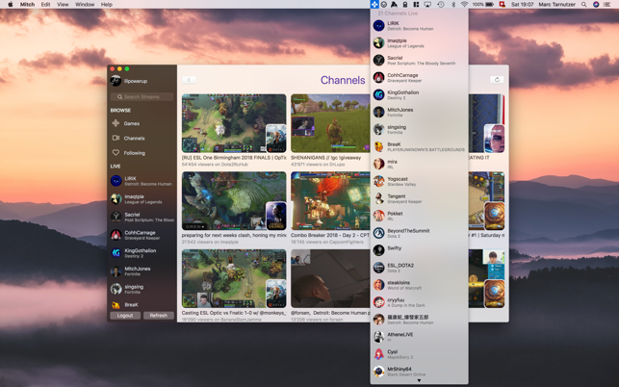
Task: Expand more channels with the down arrow
Action: tap(419, 380)
